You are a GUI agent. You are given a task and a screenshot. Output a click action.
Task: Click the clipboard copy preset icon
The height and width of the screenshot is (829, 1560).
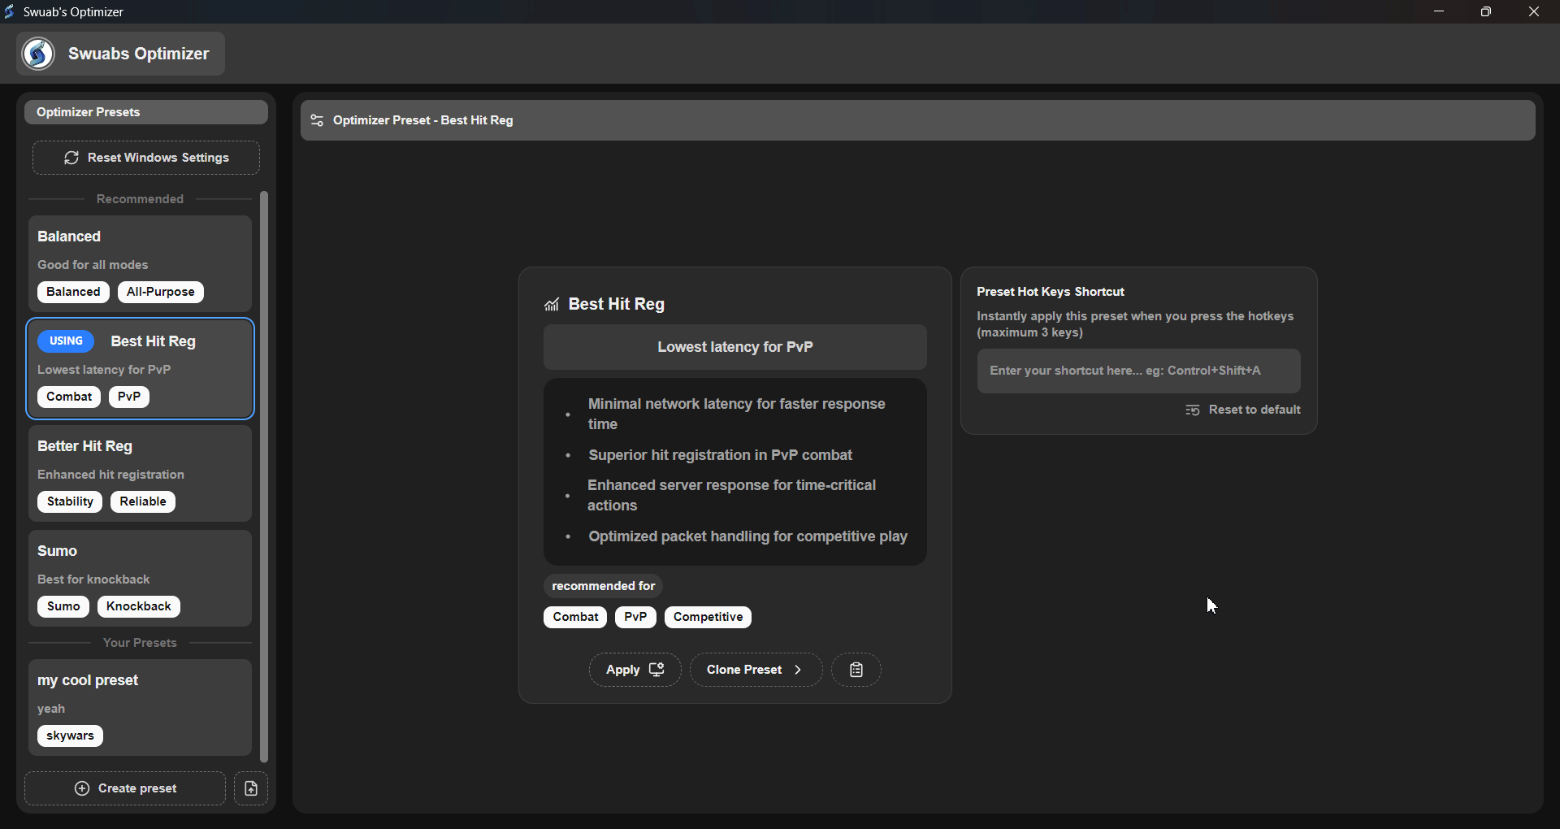click(856, 670)
